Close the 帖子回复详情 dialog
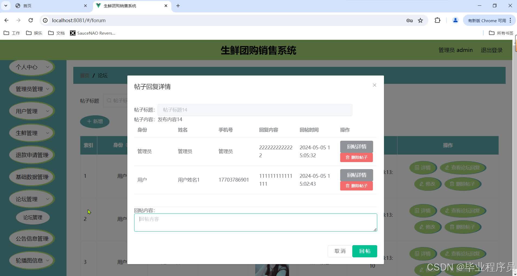517x276 pixels. (374, 85)
